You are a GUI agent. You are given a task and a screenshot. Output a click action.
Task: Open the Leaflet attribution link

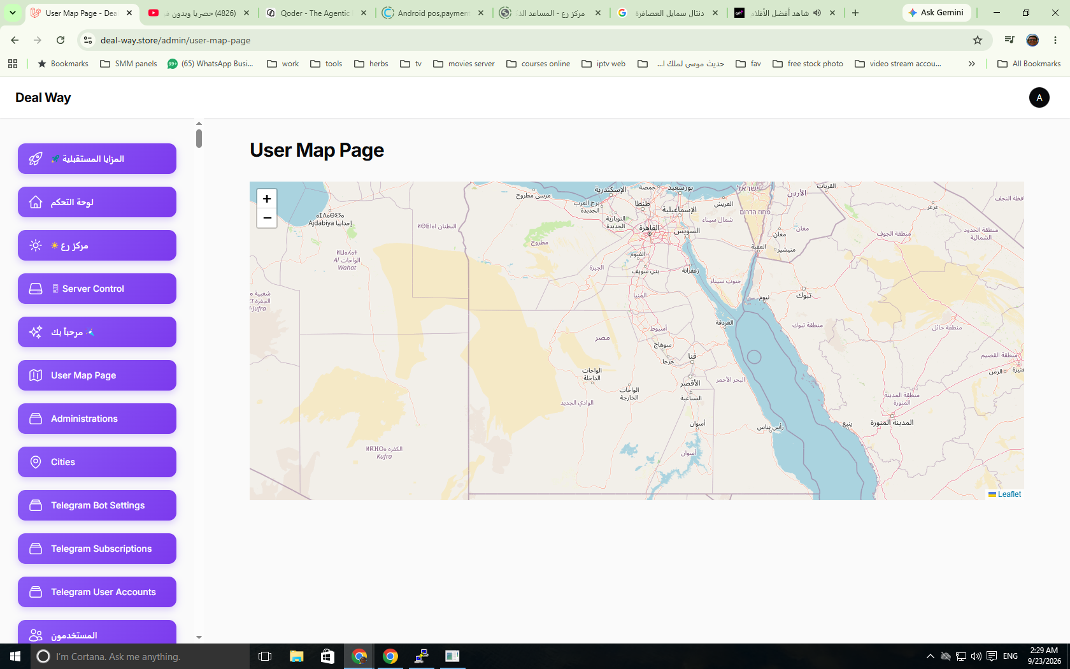pyautogui.click(x=1009, y=494)
